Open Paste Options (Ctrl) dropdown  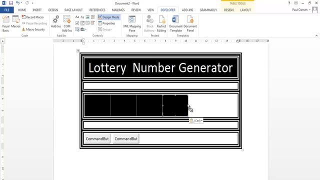196,121
